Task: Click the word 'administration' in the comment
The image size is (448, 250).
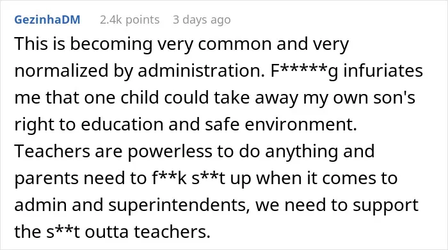Action: coord(200,70)
